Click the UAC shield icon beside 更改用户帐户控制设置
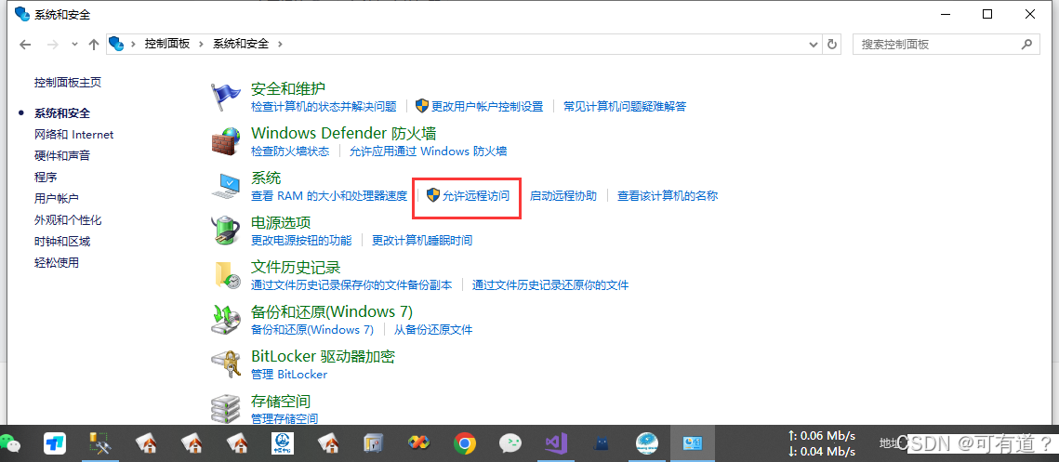1059x462 pixels. click(422, 106)
